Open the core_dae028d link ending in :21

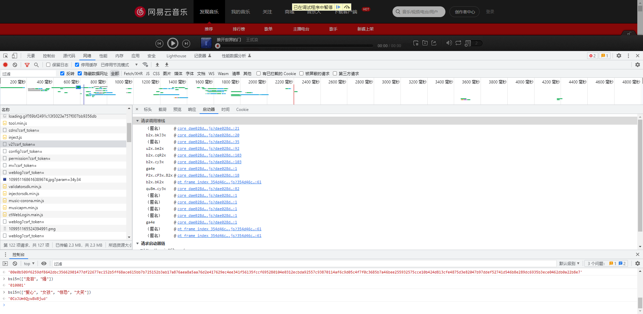coord(208,128)
